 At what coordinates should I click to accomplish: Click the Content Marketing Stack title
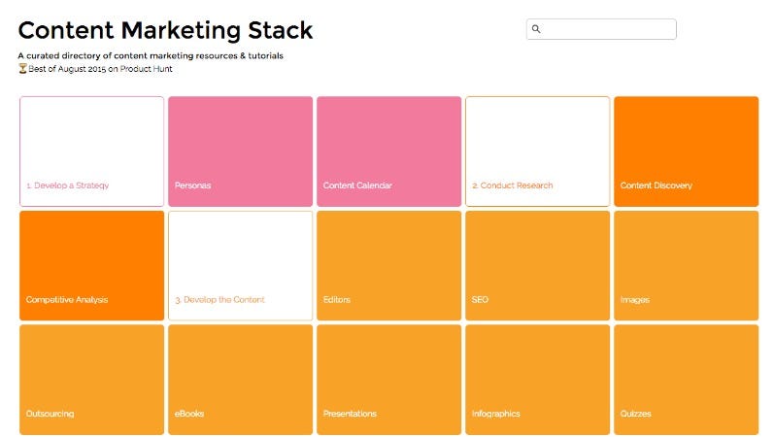[x=165, y=30]
